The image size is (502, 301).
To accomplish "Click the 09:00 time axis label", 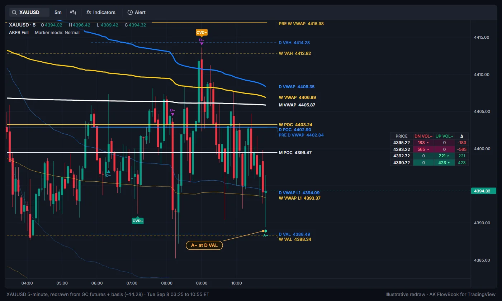I will pos(202,283).
